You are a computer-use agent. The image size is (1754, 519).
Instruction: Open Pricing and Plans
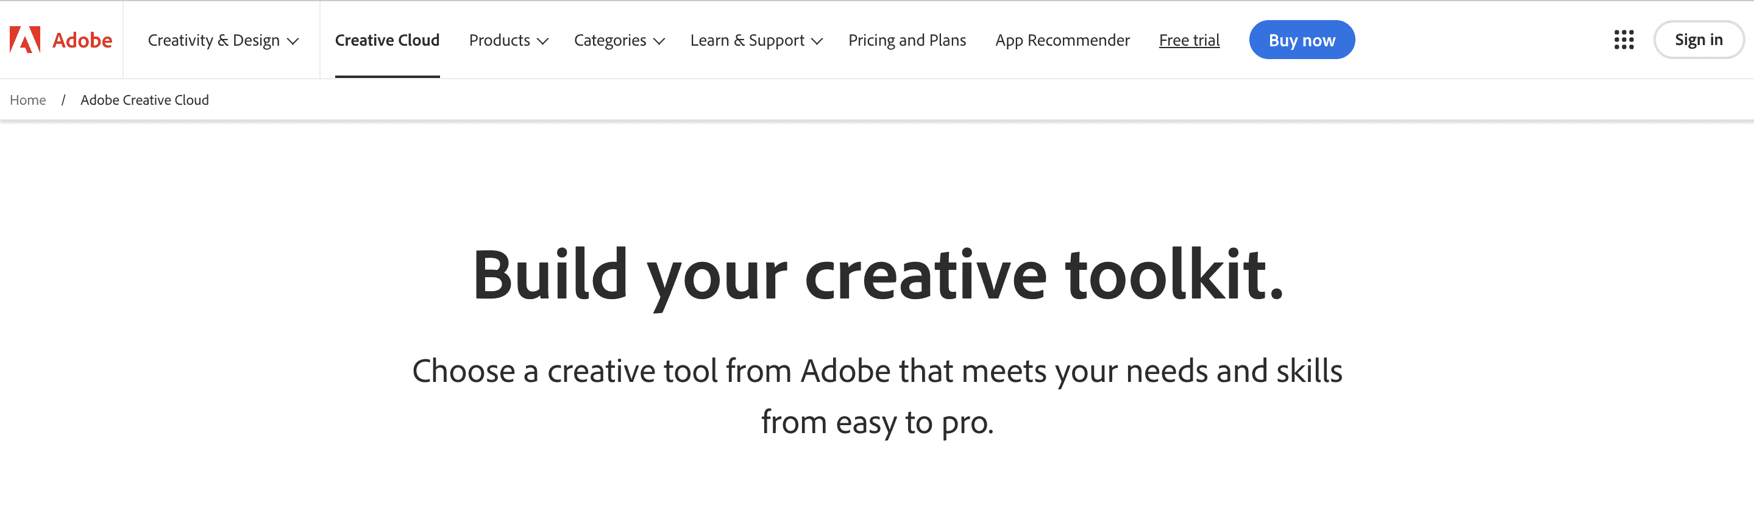coord(907,40)
